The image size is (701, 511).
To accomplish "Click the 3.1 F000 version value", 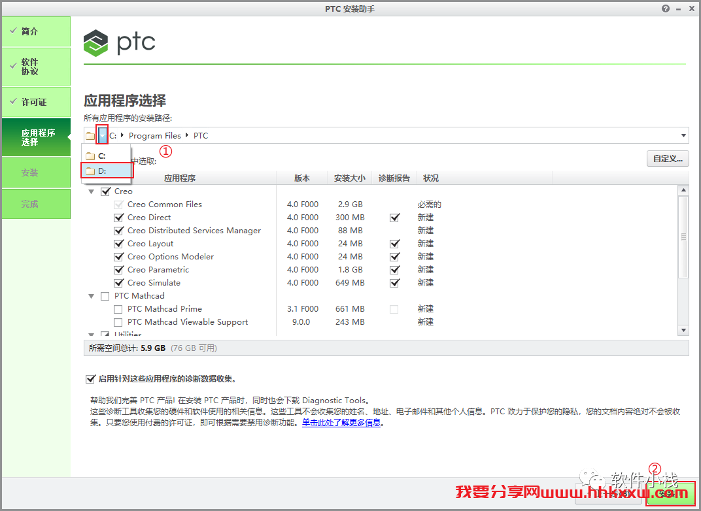I will 303,309.
